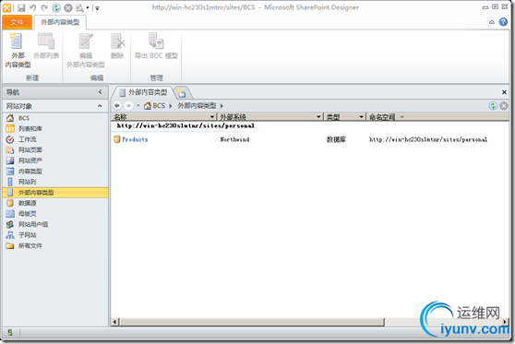This screenshot has width=515, height=344.
Task: Click 编辑外部内容类型 in the ribbon
Action: [86, 51]
